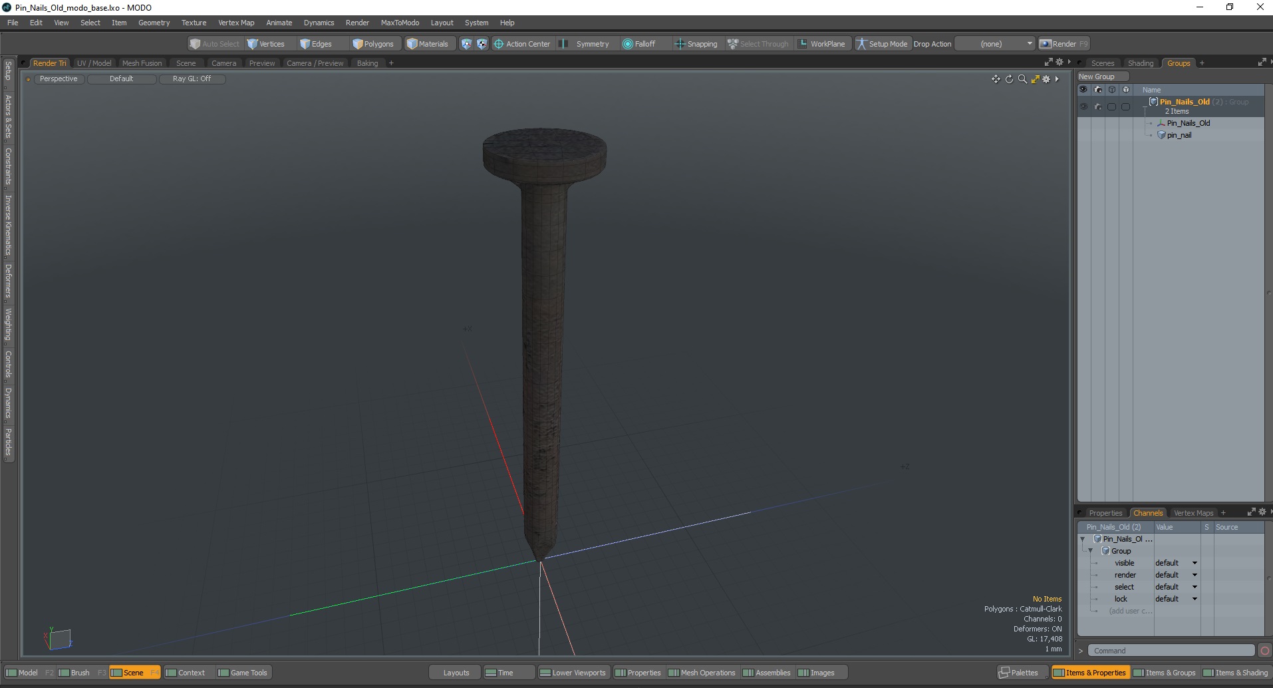Click the Lower Viewports button

tap(573, 673)
